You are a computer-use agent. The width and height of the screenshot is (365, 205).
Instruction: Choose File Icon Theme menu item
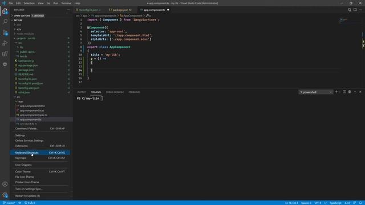pyautogui.click(x=40, y=177)
